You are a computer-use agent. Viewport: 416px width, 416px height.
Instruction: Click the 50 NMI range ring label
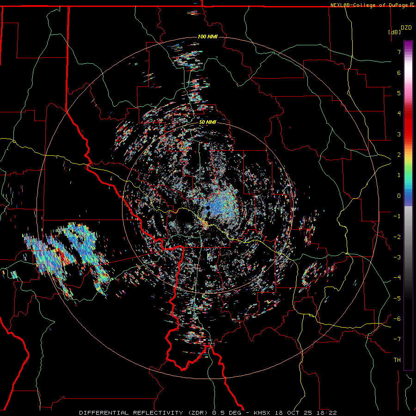point(208,122)
